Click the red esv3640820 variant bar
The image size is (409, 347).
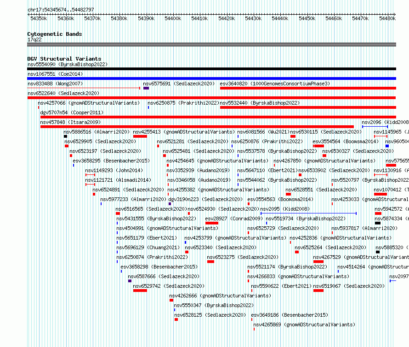(308, 88)
